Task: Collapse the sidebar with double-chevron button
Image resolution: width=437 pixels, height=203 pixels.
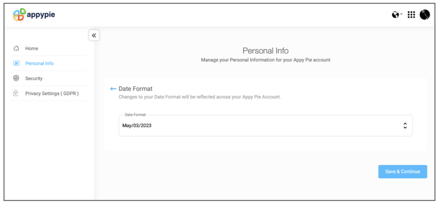Action: 94,36
